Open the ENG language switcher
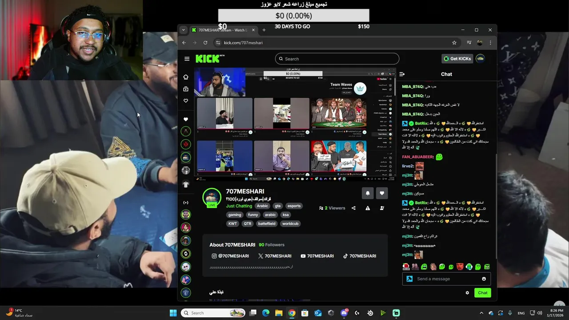Viewport: 569px width, 320px height. 521,313
